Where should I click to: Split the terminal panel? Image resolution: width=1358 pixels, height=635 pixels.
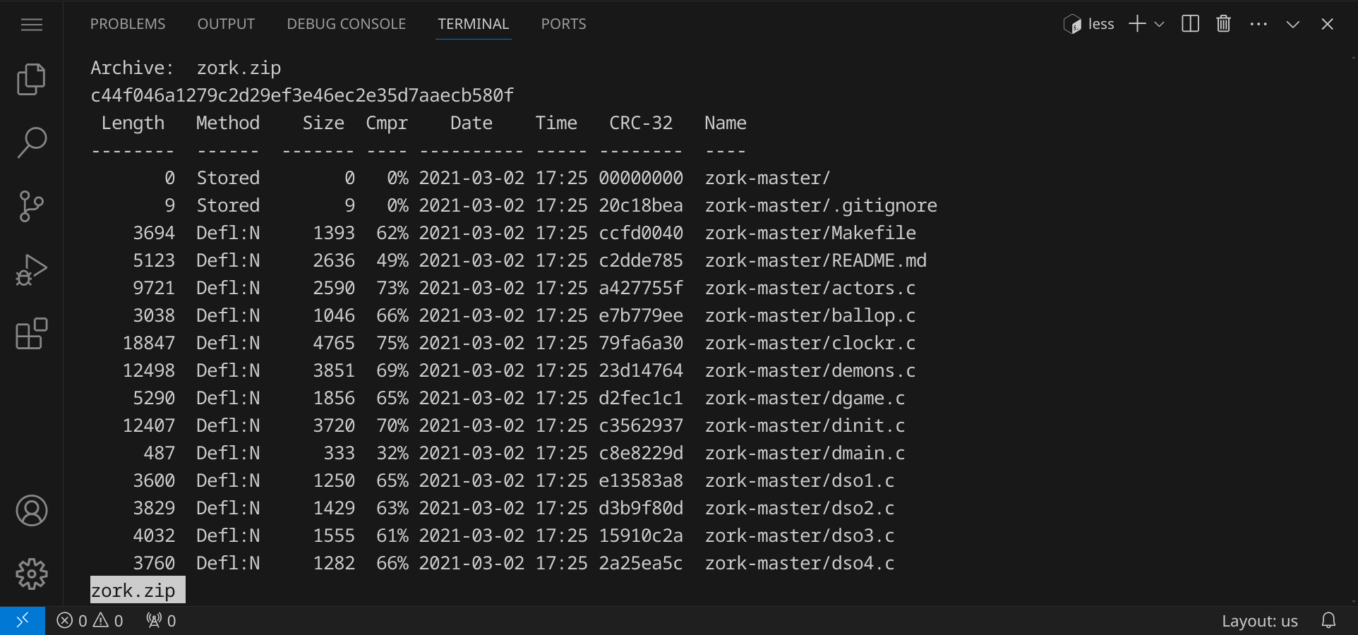coord(1190,24)
